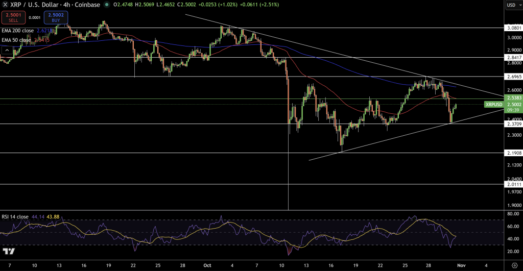
Task: Click the 80.00 RSI scale value
Action: [x=513, y=214]
